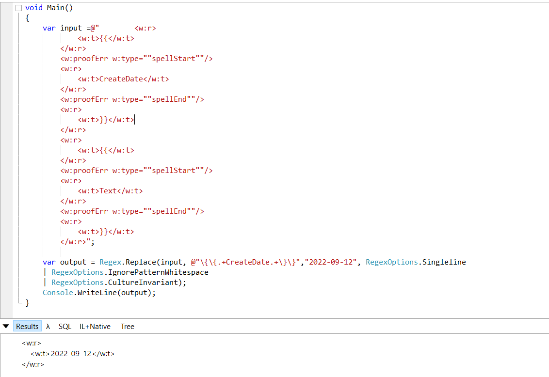Open the IL+Native tab

pyautogui.click(x=95, y=326)
